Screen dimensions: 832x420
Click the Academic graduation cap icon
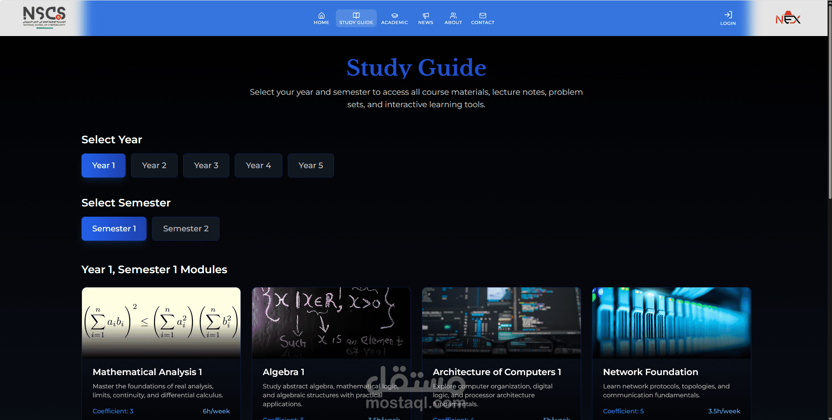pyautogui.click(x=395, y=16)
